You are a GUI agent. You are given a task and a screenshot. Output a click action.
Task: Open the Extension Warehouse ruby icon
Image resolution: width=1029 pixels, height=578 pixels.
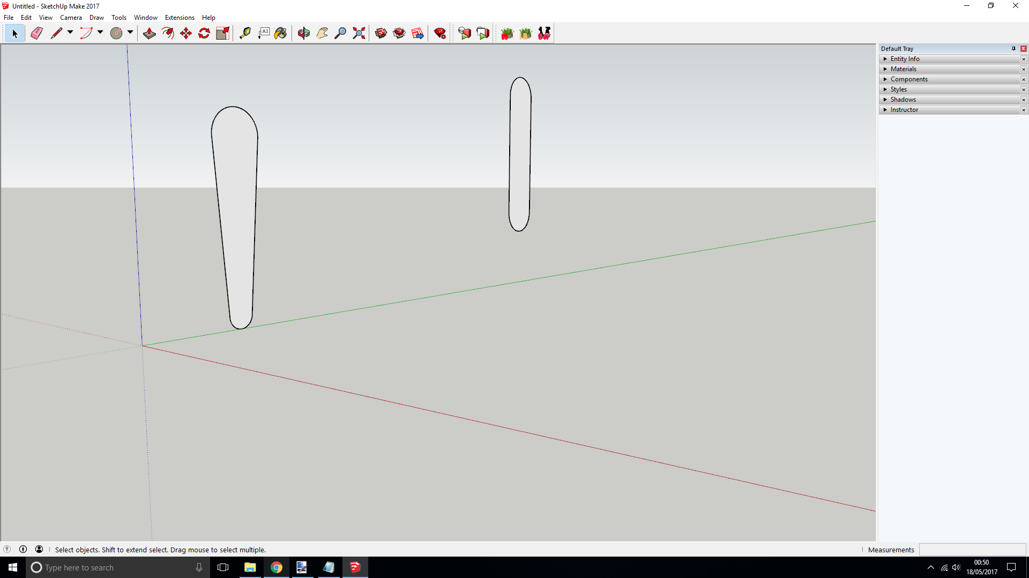click(x=440, y=33)
